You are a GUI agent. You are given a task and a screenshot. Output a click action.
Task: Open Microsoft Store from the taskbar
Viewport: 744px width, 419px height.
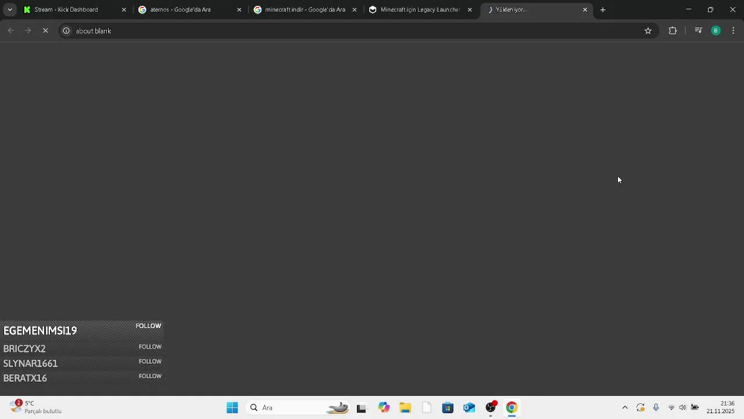coord(448,408)
